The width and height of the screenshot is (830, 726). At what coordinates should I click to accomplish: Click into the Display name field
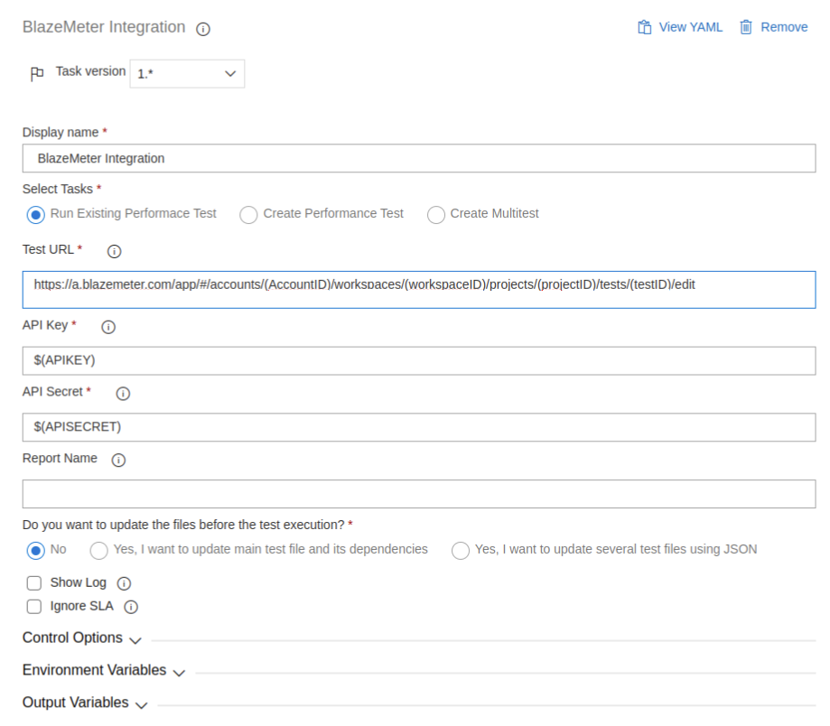(419, 158)
